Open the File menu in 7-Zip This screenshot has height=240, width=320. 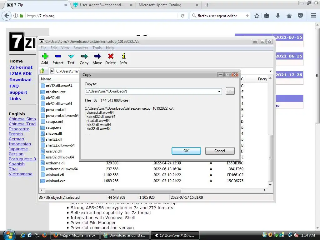[x=43, y=48]
